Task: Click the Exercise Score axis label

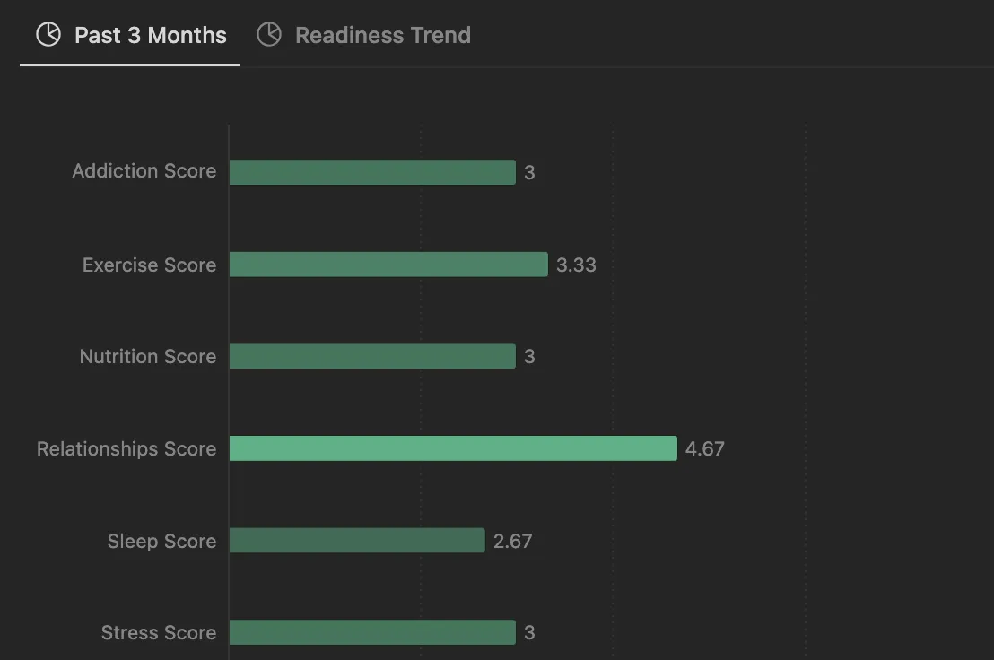Action: (x=150, y=265)
